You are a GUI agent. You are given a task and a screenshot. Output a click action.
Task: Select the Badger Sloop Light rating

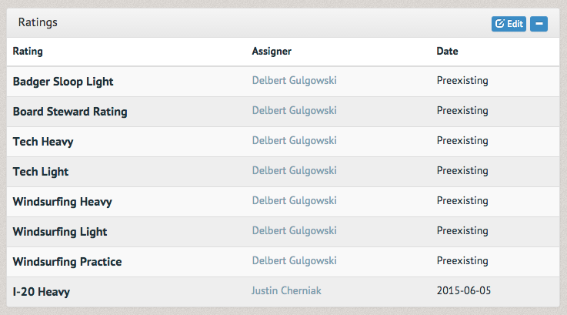63,82
